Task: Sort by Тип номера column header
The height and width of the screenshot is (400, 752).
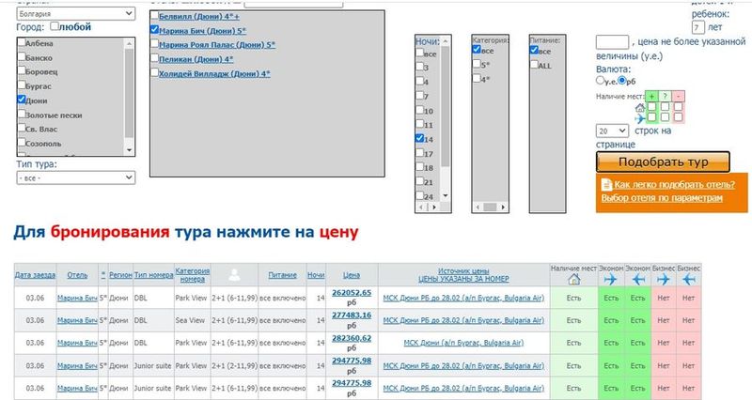Action: [x=153, y=275]
